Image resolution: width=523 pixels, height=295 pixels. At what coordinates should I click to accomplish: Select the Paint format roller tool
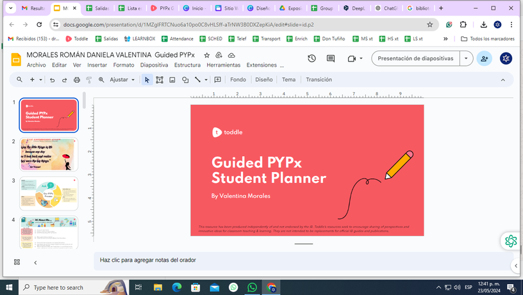pos(89,80)
